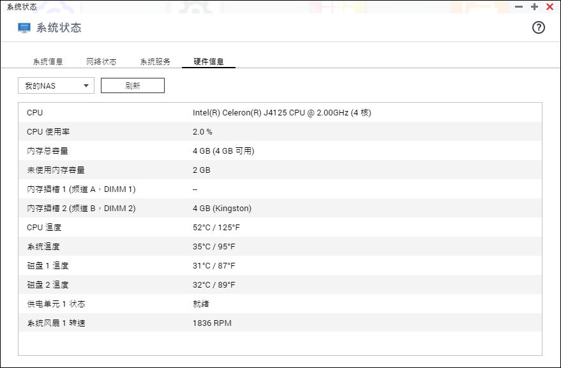Click the 系统状态 title bar text
The height and width of the screenshot is (368, 561).
coord(22,7)
